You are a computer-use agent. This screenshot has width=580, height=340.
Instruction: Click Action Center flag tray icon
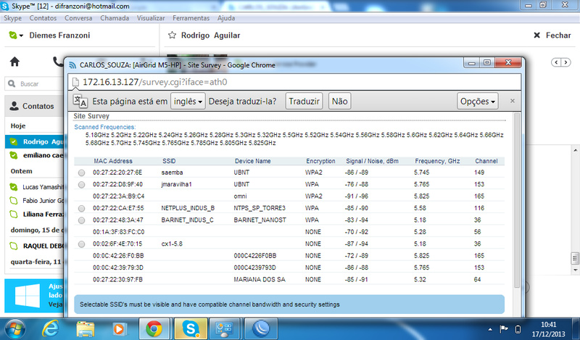pyautogui.click(x=503, y=329)
